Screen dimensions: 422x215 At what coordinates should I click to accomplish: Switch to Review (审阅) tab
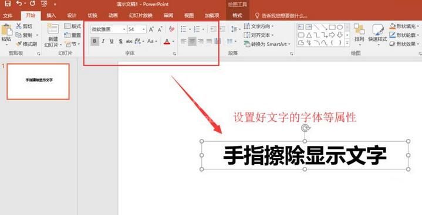click(168, 16)
